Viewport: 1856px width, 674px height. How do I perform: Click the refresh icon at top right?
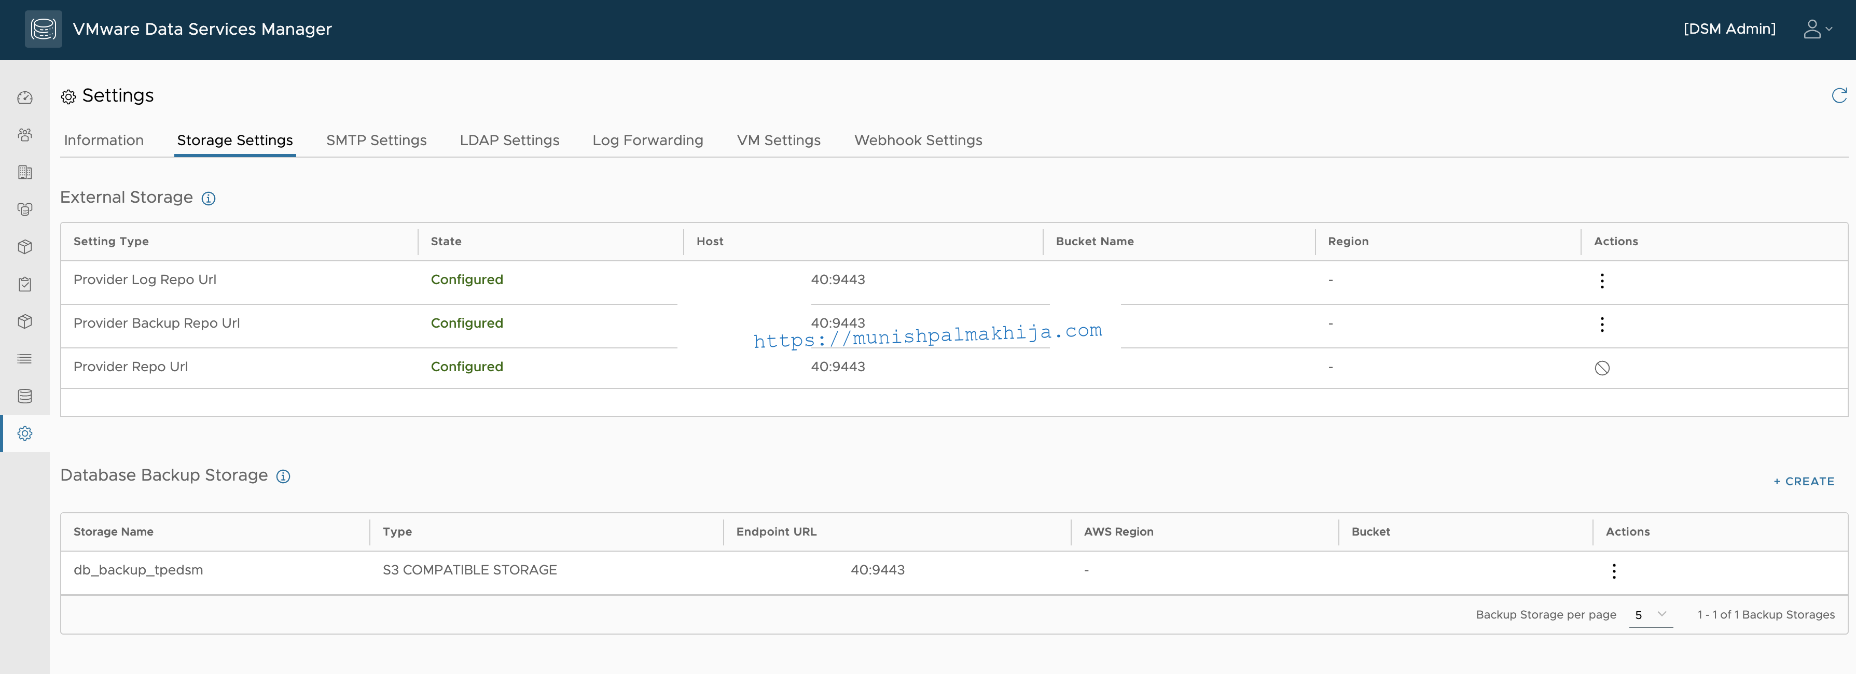click(1839, 96)
